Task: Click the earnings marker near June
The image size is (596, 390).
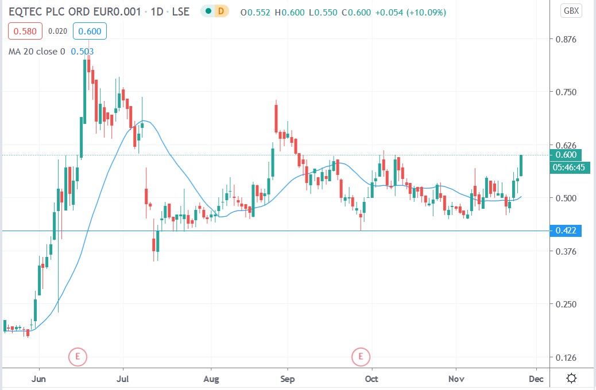Action: pos(78,357)
